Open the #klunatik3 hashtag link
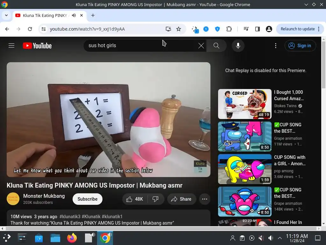This screenshot has width=326, height=245. tap(70, 217)
